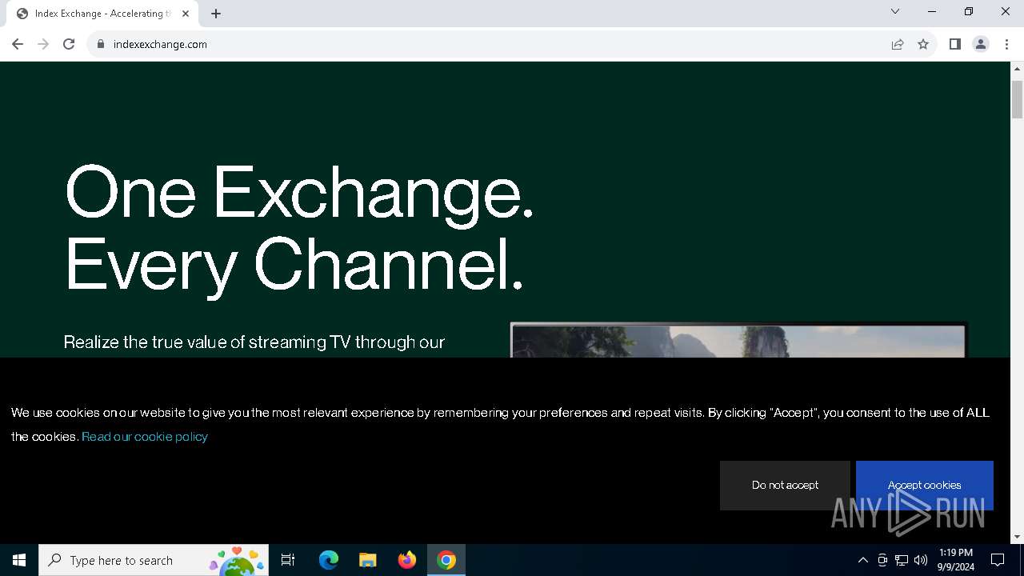View site information lock icon
The width and height of the screenshot is (1024, 576).
(x=101, y=44)
